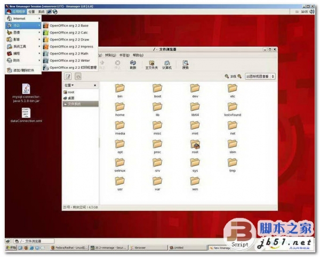Open OpenOffice.org 2.2 Base
Screen dimensions: 320x257
(70, 26)
